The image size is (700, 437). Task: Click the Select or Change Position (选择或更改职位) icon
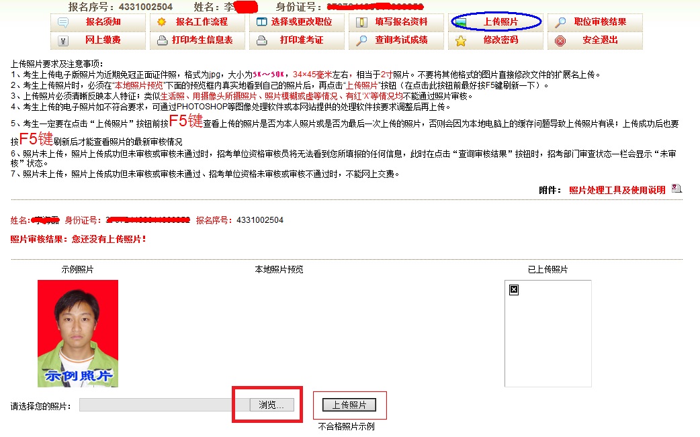pos(261,21)
